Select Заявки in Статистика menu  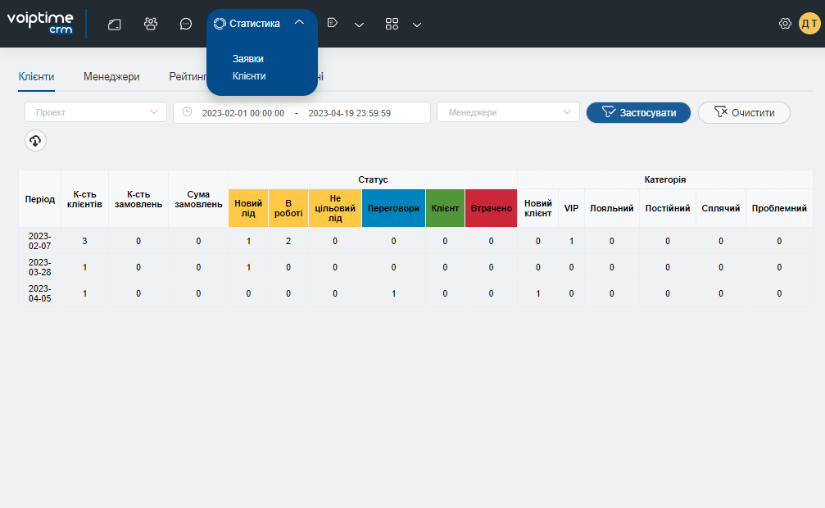pos(247,59)
